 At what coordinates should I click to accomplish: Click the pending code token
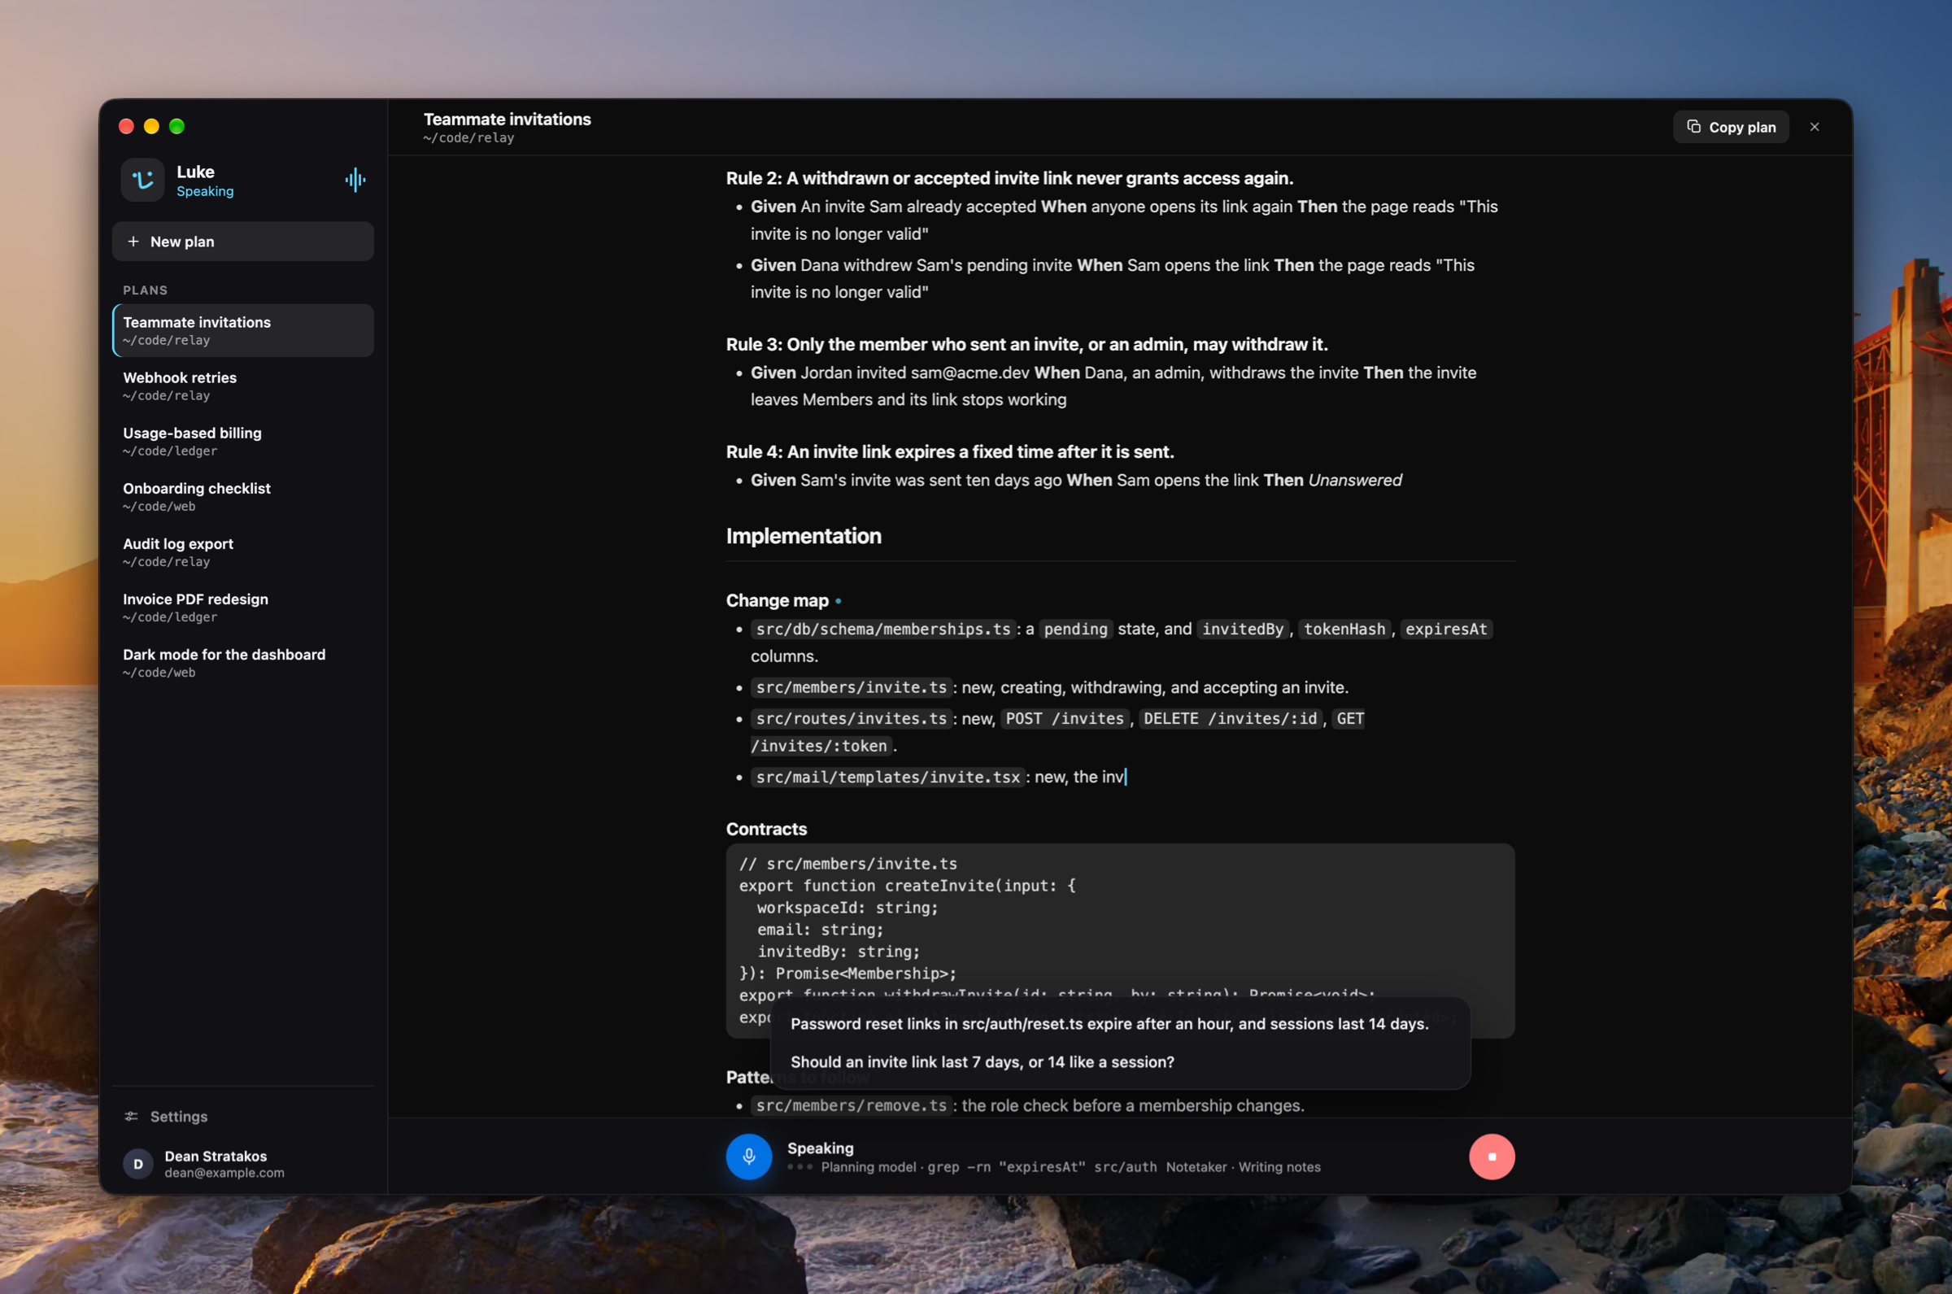coord(1076,629)
